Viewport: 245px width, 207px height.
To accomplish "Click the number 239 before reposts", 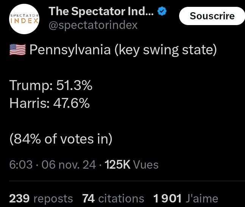I will [19, 199].
